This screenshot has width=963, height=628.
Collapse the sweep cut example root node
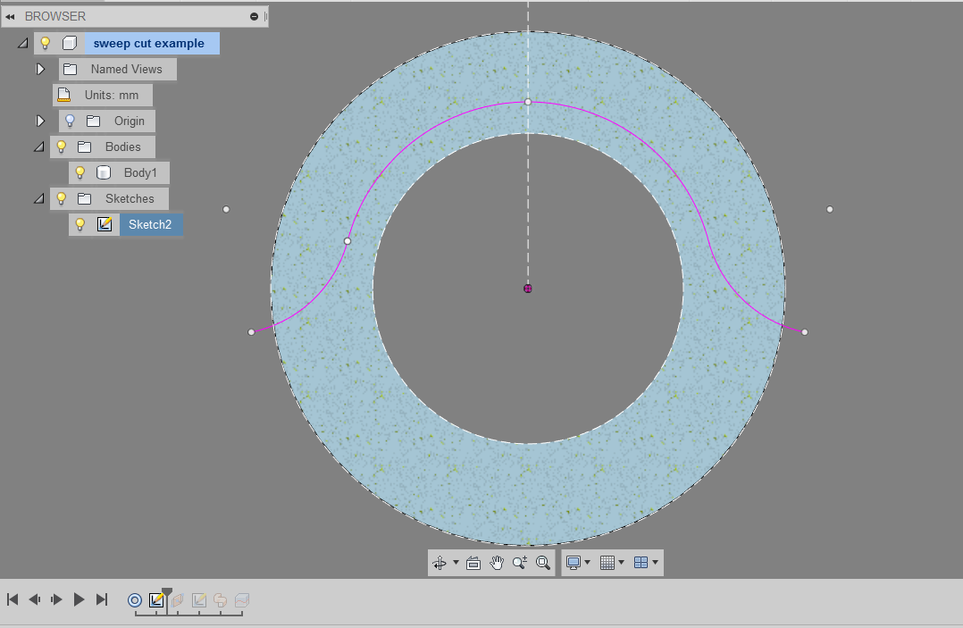22,44
